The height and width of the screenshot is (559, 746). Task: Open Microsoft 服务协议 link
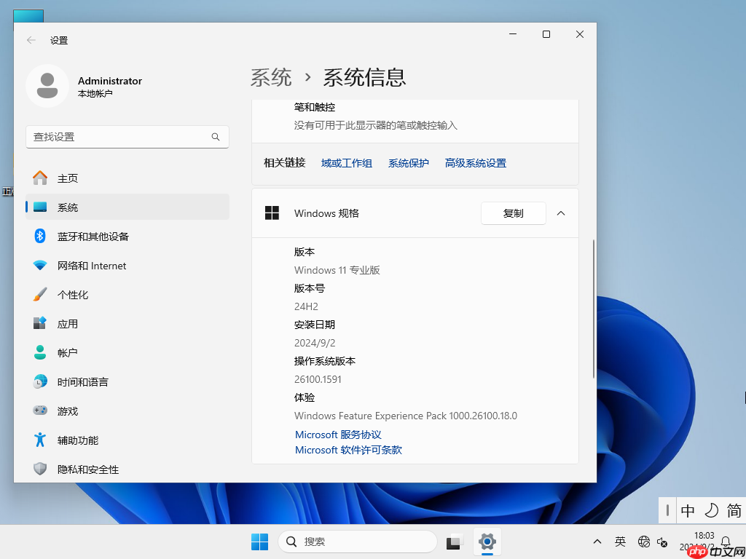click(337, 434)
